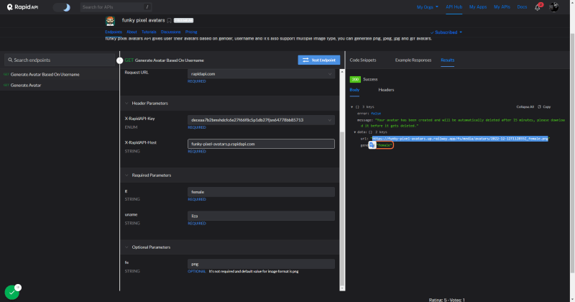
Task: Switch to the About tab
Action: (x=132, y=32)
